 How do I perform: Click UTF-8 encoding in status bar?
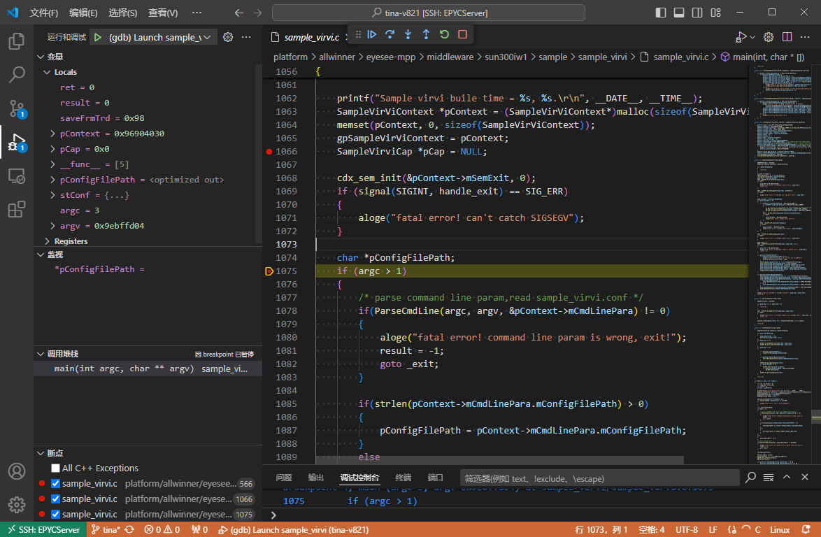coord(686,530)
